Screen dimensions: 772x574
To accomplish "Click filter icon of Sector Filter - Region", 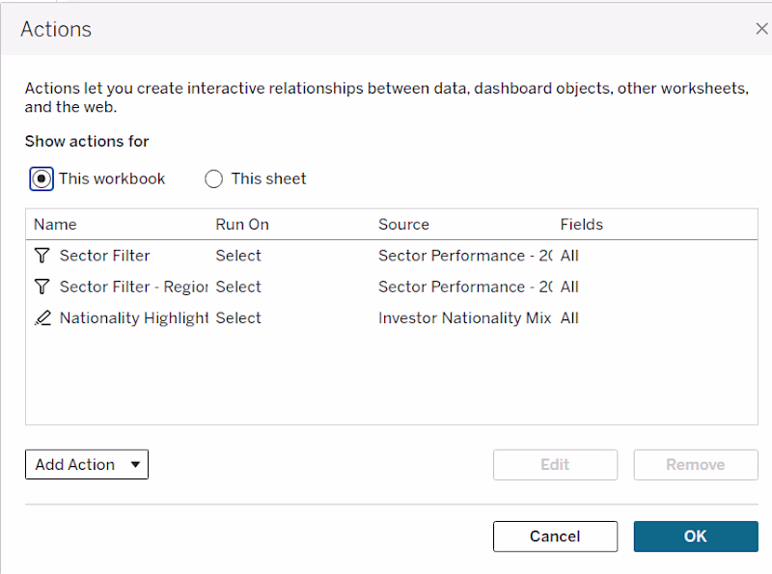I will (42, 287).
